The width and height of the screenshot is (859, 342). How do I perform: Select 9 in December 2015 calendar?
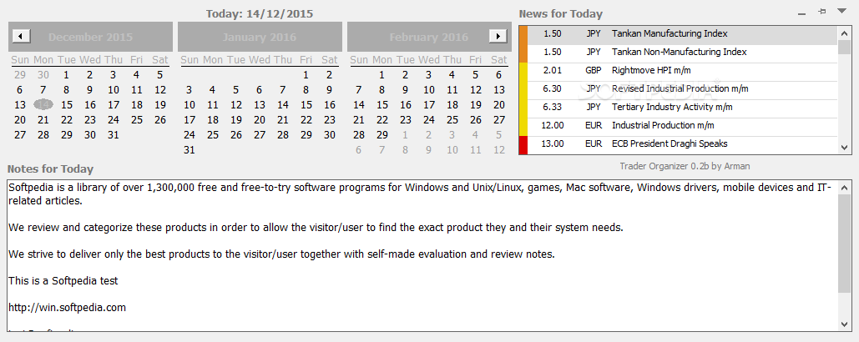click(90, 90)
